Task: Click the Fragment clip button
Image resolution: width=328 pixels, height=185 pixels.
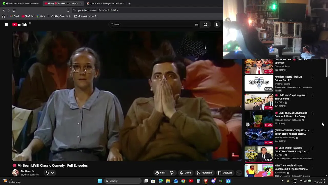Action: (204, 173)
